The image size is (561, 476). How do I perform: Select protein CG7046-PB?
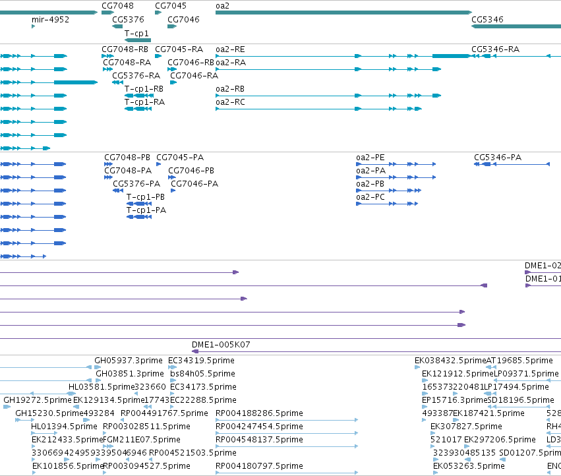tap(191, 171)
